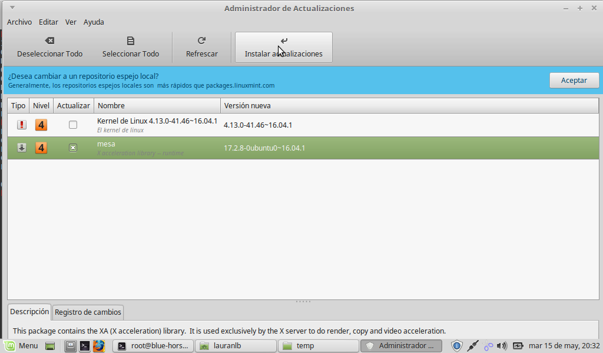Open the Editar menu
This screenshot has height=353, width=603.
coord(48,22)
